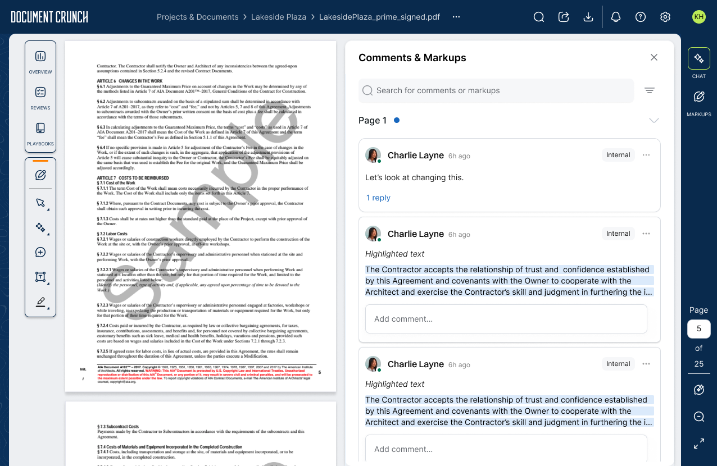
Task: Zoom out the document
Action: (699, 417)
